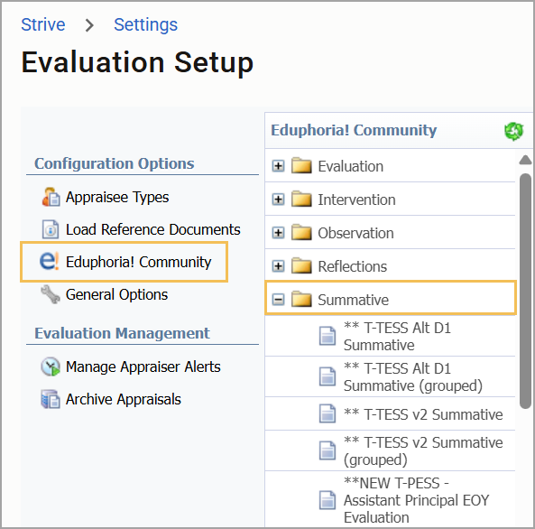The width and height of the screenshot is (535, 529).
Task: Click the Load Reference Documents icon
Action: [x=51, y=229]
